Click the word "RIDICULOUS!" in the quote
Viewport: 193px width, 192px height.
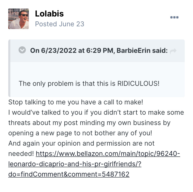pyautogui.click(x=138, y=84)
